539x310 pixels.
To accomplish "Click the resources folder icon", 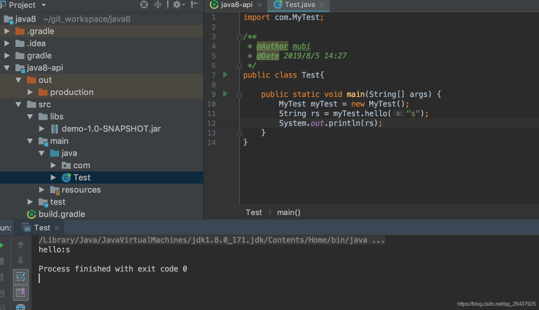I will [55, 190].
